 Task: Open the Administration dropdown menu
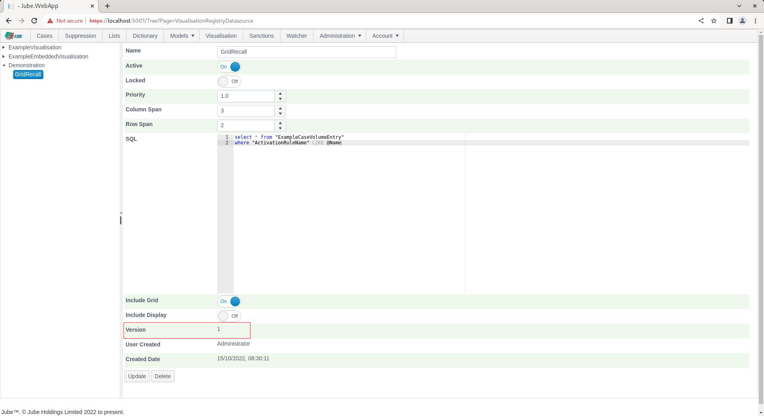[x=340, y=36]
